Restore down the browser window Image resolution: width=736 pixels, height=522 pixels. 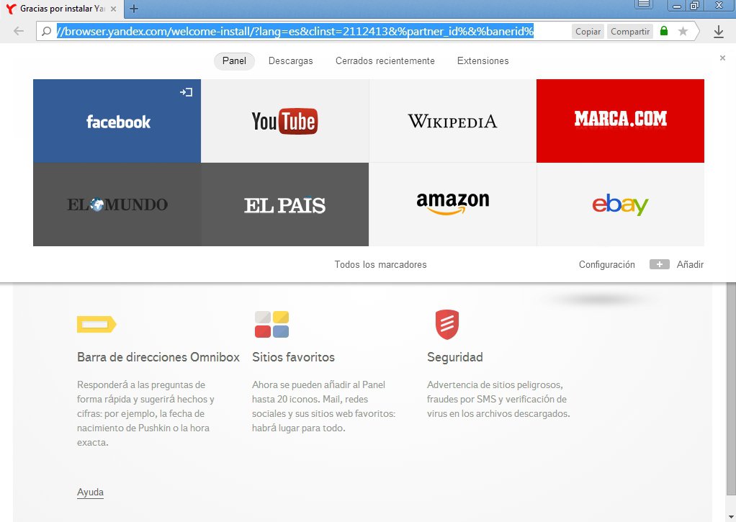pos(694,6)
